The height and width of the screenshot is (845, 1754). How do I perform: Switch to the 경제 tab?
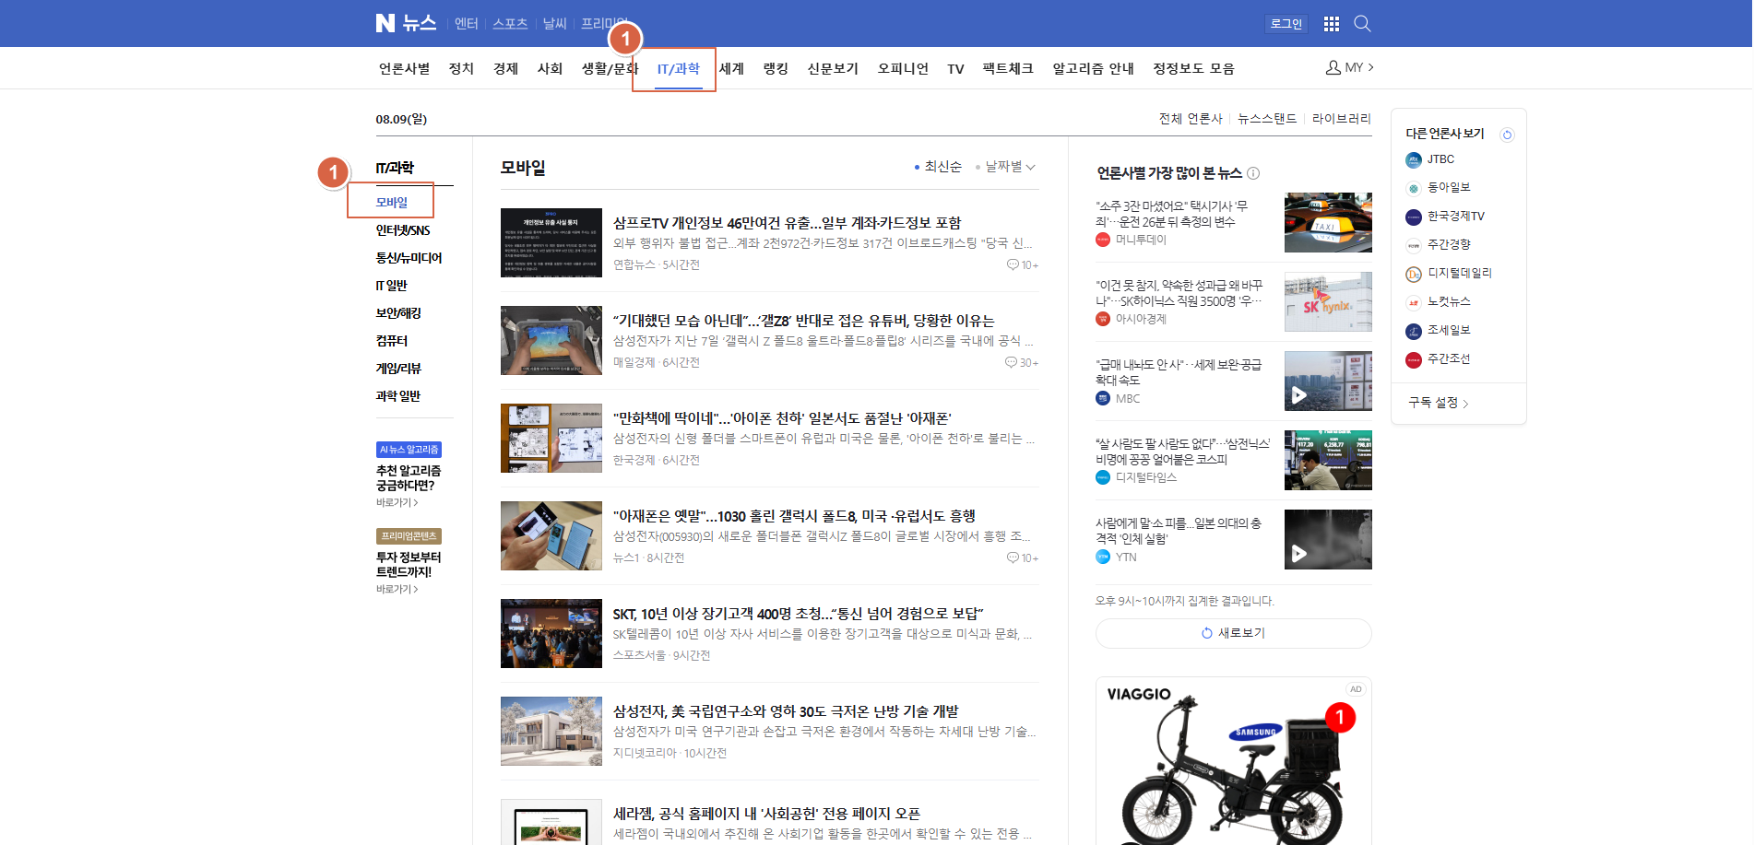(505, 69)
